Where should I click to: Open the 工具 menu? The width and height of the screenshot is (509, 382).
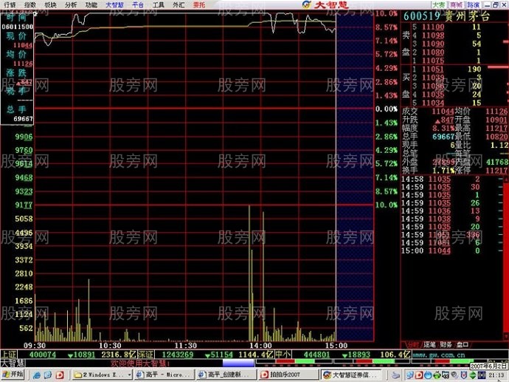pyautogui.click(x=159, y=4)
